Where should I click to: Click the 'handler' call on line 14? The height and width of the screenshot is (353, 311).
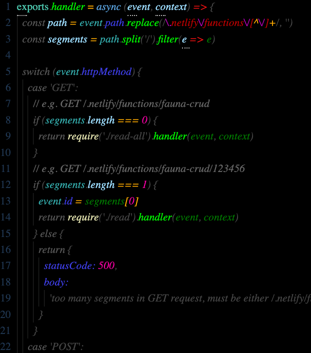[x=155, y=217]
